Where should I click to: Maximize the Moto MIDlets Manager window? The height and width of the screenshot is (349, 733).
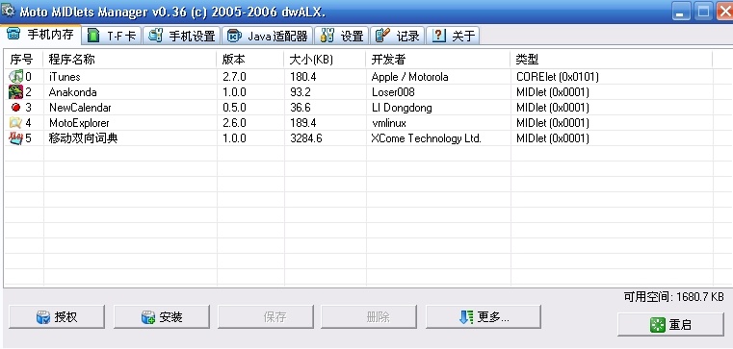tap(702, 12)
